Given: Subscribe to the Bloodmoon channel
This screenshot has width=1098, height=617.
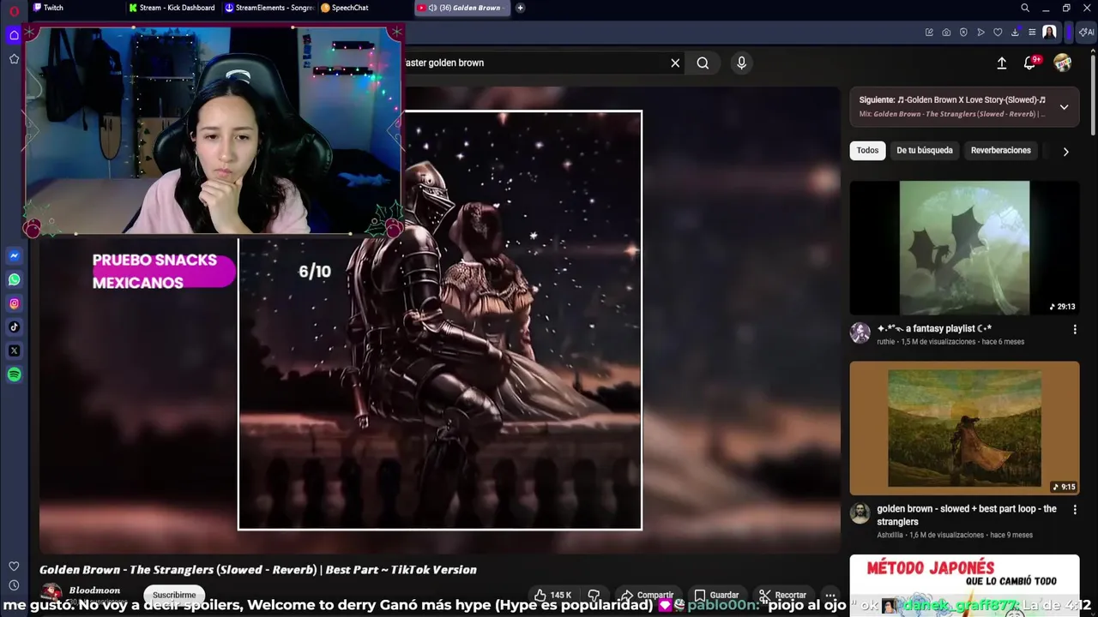Looking at the screenshot, I should click(x=174, y=595).
